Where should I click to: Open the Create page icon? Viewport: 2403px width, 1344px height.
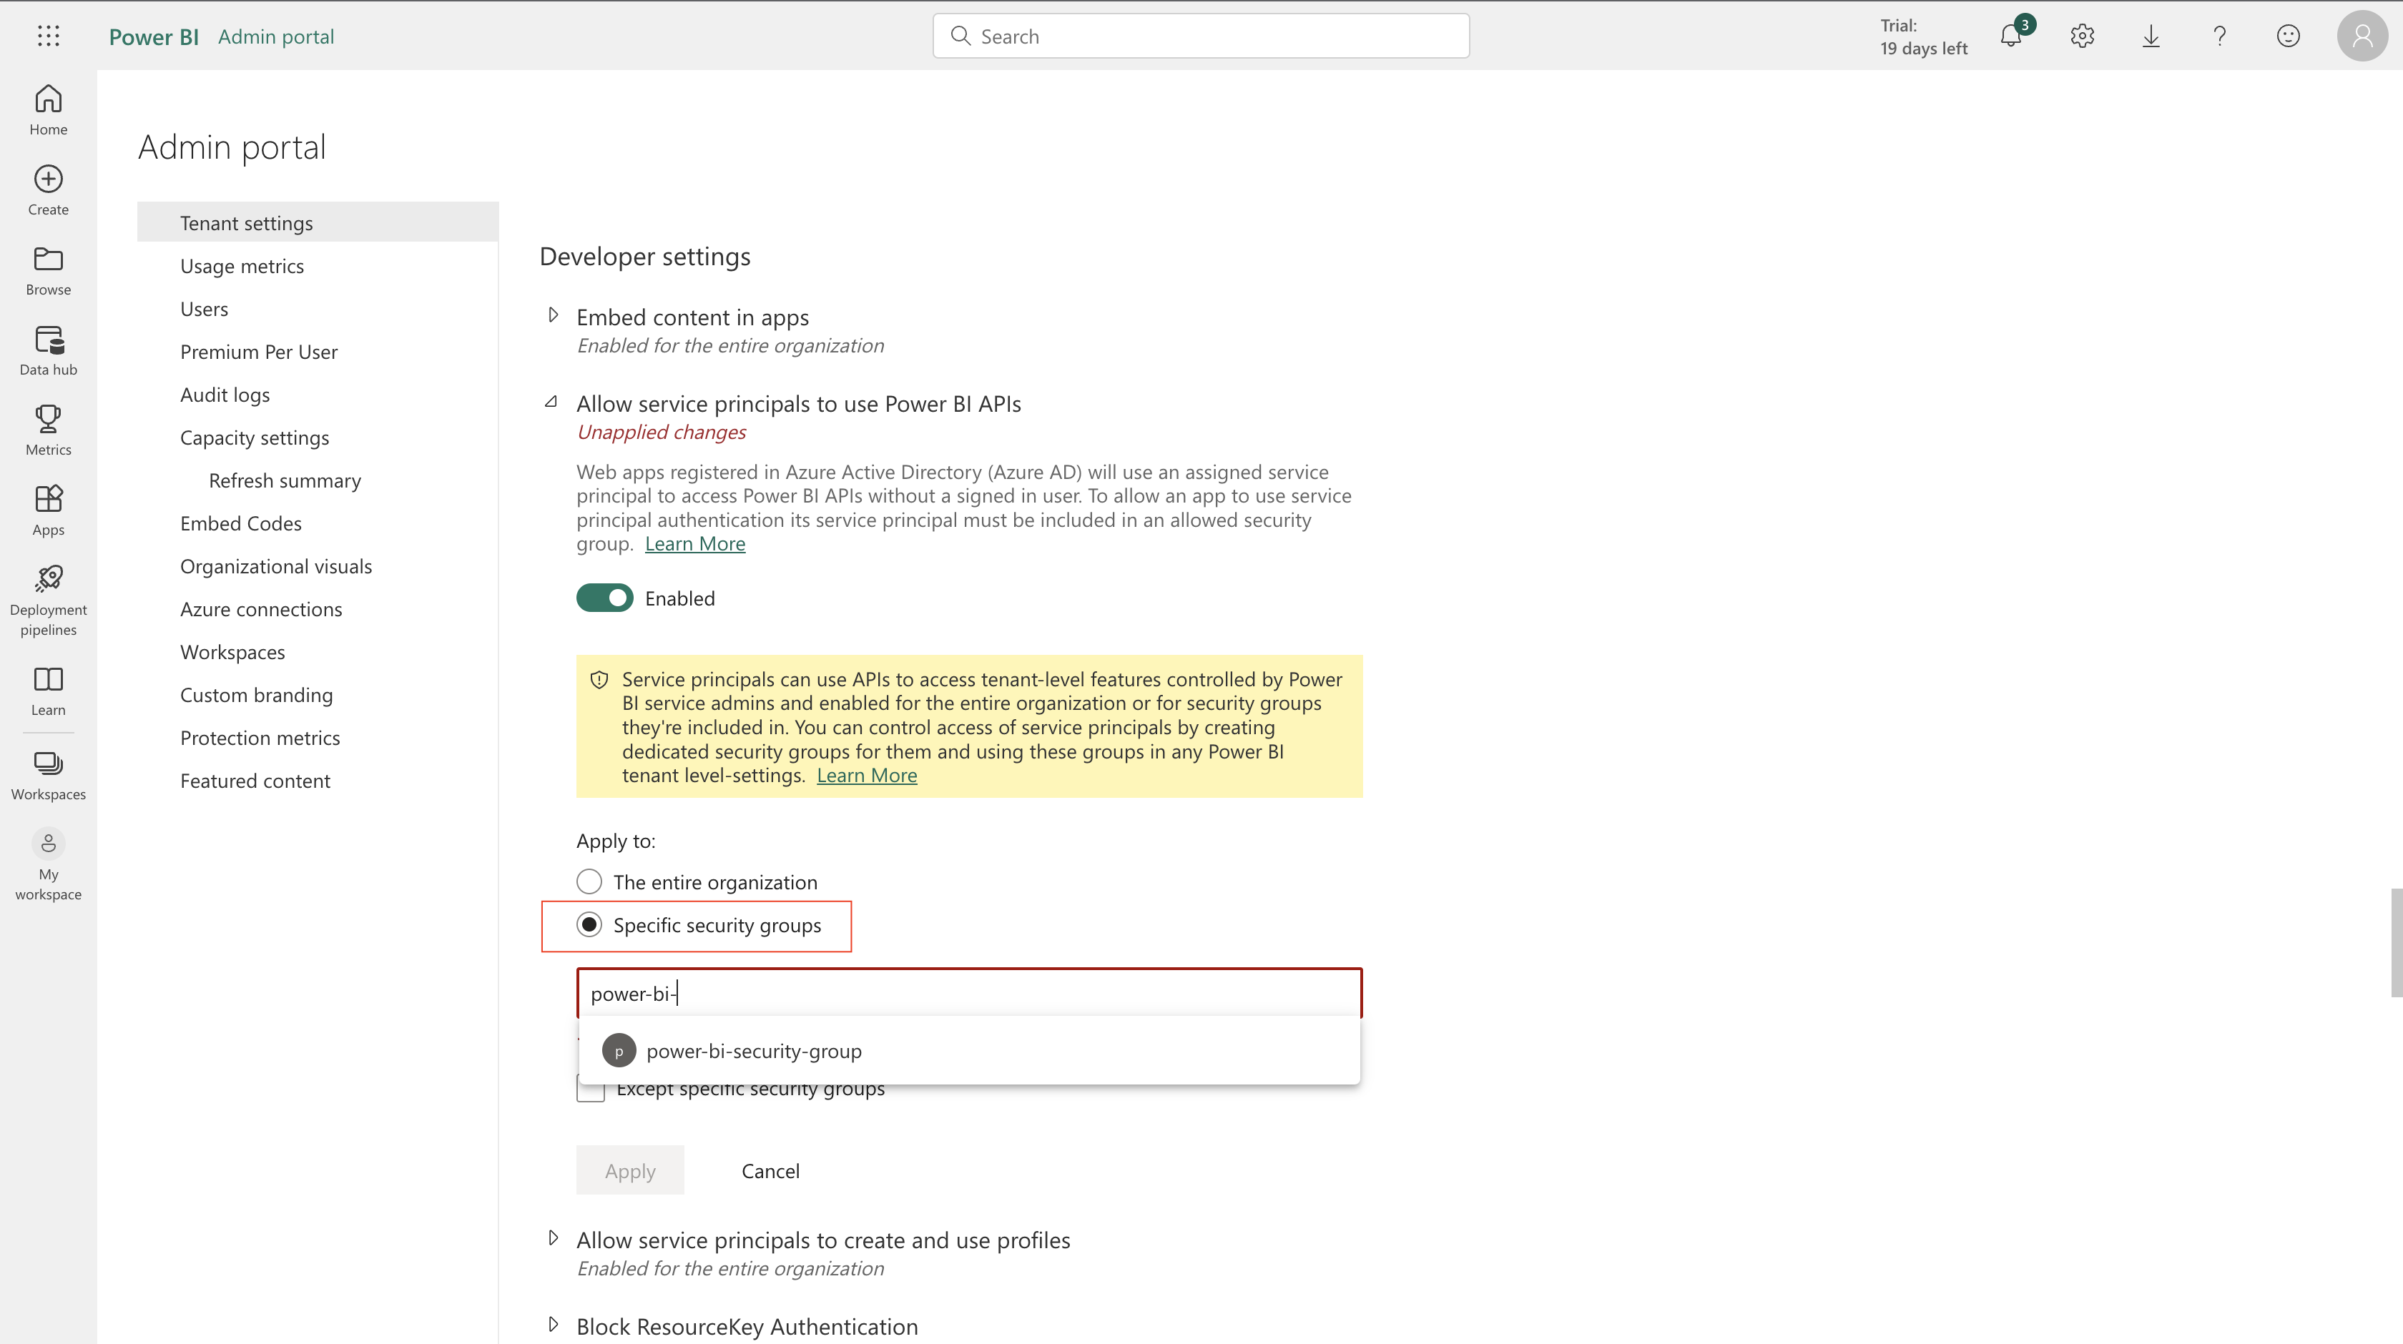[49, 179]
